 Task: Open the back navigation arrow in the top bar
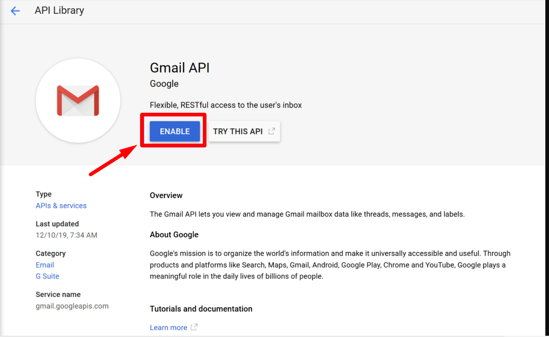coord(15,11)
